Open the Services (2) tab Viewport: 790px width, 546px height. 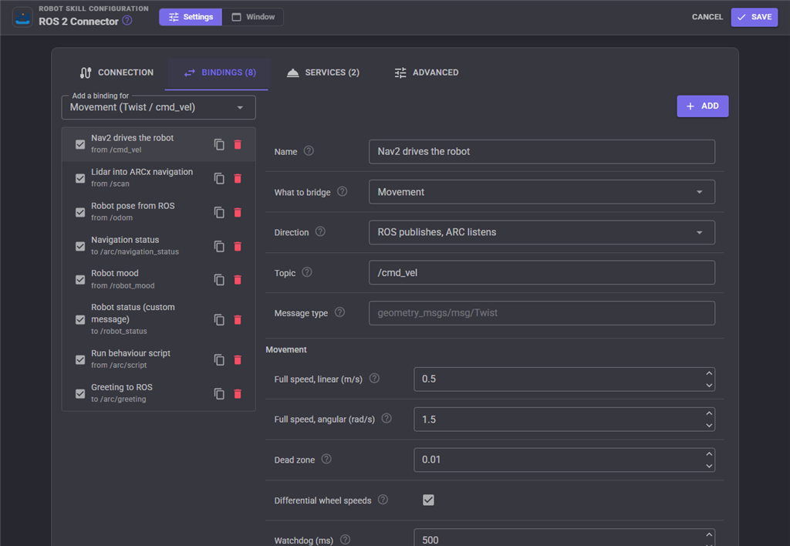(x=323, y=72)
